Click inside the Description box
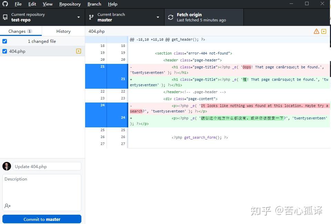This screenshot has width=331, height=224. point(41,190)
